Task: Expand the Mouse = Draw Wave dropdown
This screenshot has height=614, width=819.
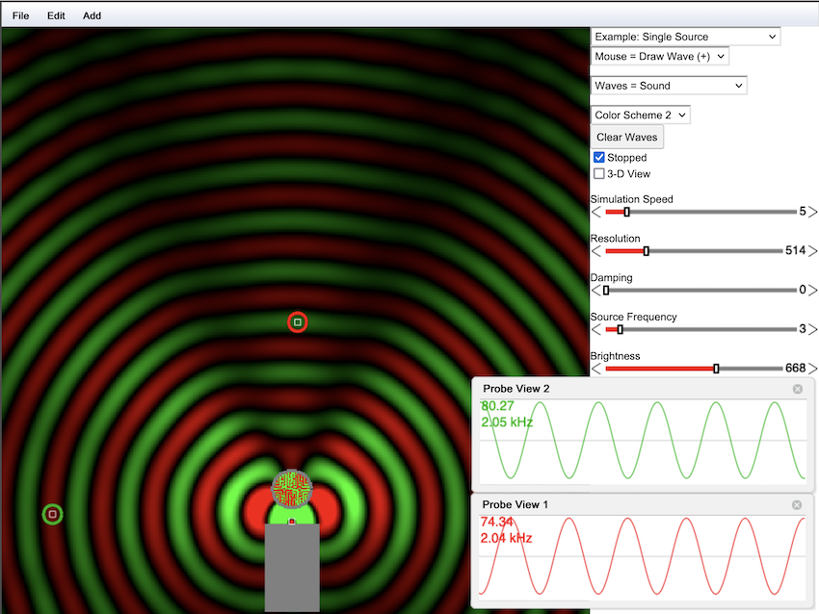Action: click(659, 57)
